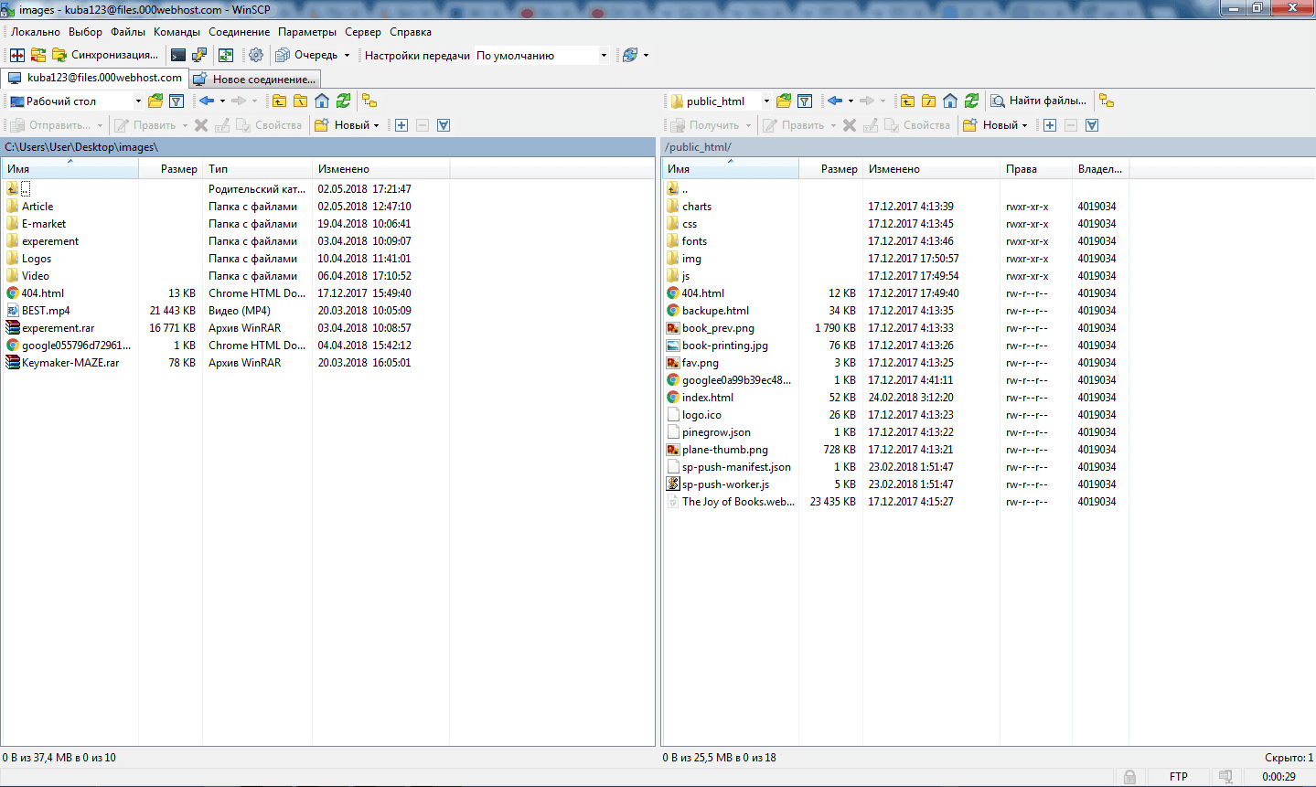The width and height of the screenshot is (1316, 787).
Task: Open По умолчанию transfer settings dropdown
Action: 541,55
